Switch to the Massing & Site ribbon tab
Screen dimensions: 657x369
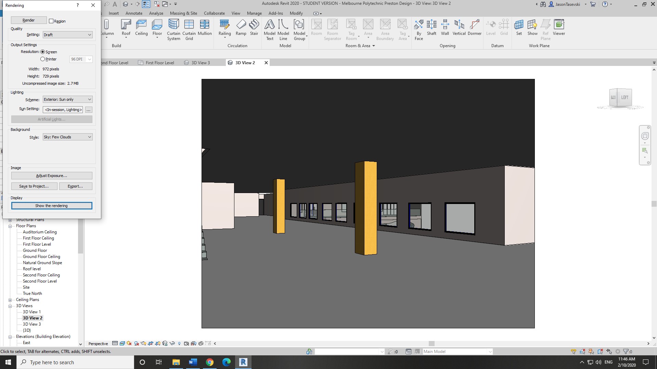click(x=183, y=13)
